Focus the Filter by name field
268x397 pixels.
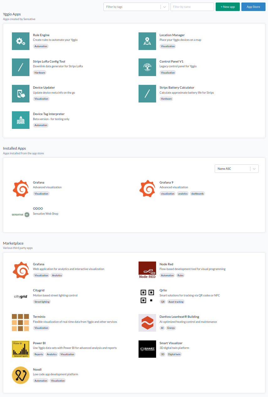[192, 7]
